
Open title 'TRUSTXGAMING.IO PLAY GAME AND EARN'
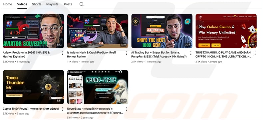223,55
